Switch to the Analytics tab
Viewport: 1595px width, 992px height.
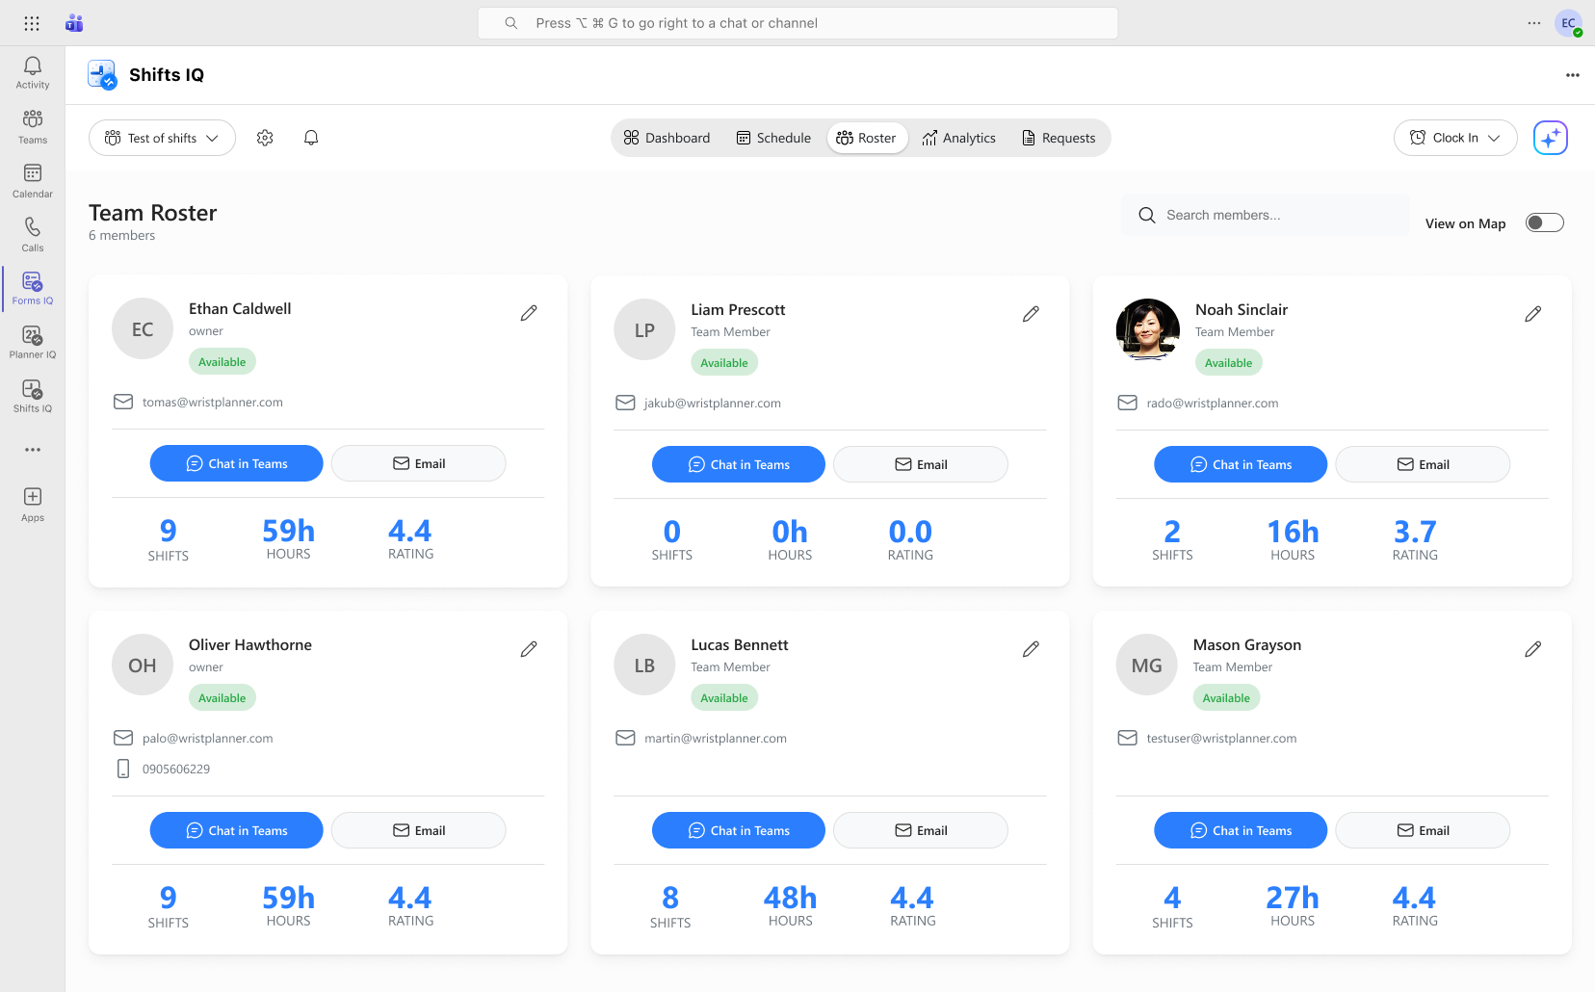click(958, 138)
